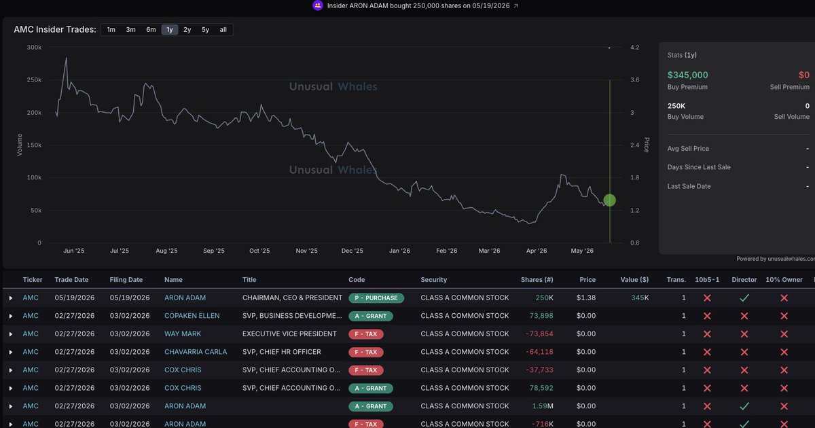Click A - GRANT badge for COX CHRIS

pos(370,388)
